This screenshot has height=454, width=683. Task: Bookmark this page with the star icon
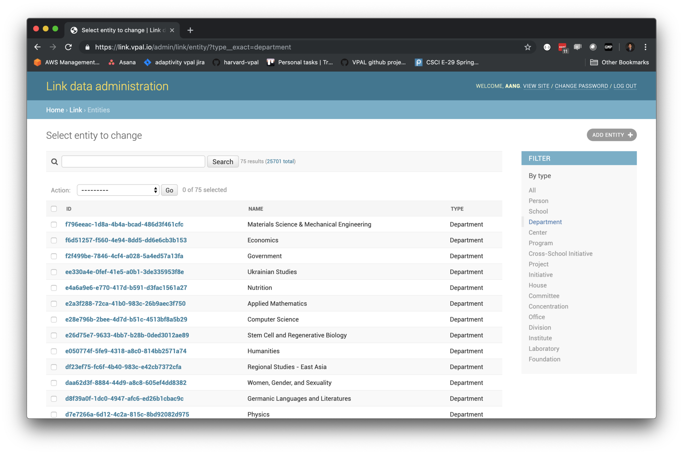tap(527, 47)
